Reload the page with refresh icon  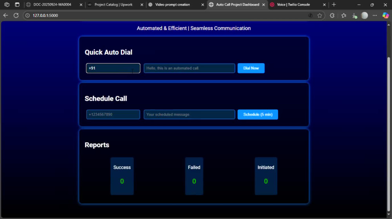(16, 16)
